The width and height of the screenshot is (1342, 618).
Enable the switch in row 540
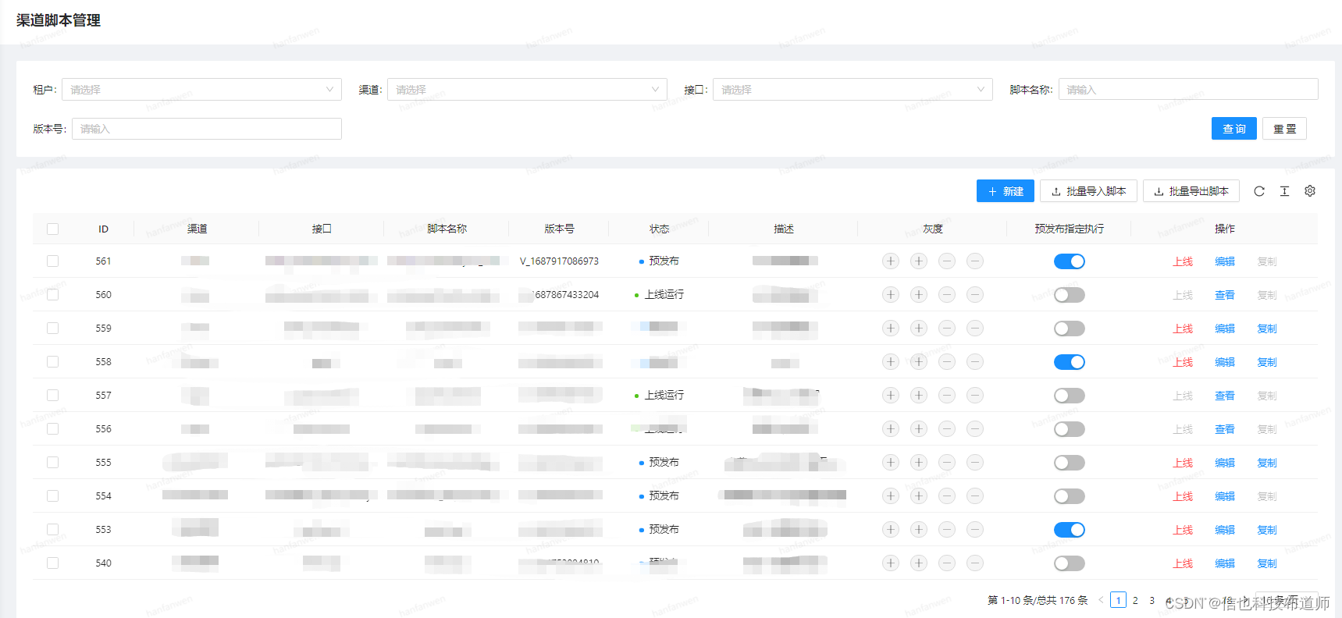pyautogui.click(x=1070, y=563)
